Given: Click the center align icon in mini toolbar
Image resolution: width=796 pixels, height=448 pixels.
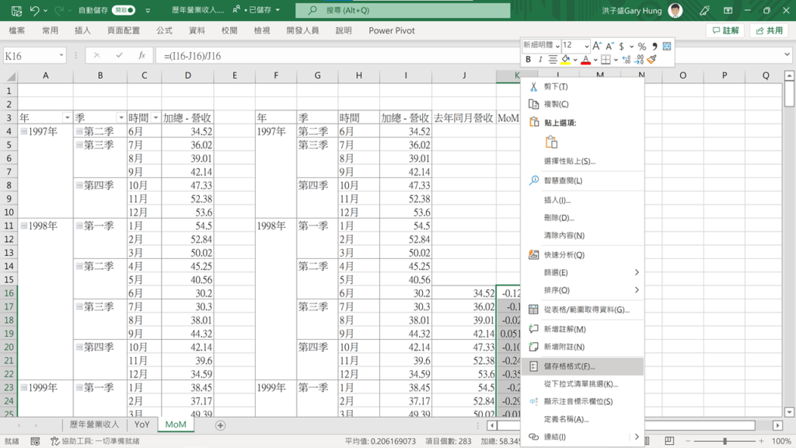Looking at the screenshot, I should coord(553,60).
